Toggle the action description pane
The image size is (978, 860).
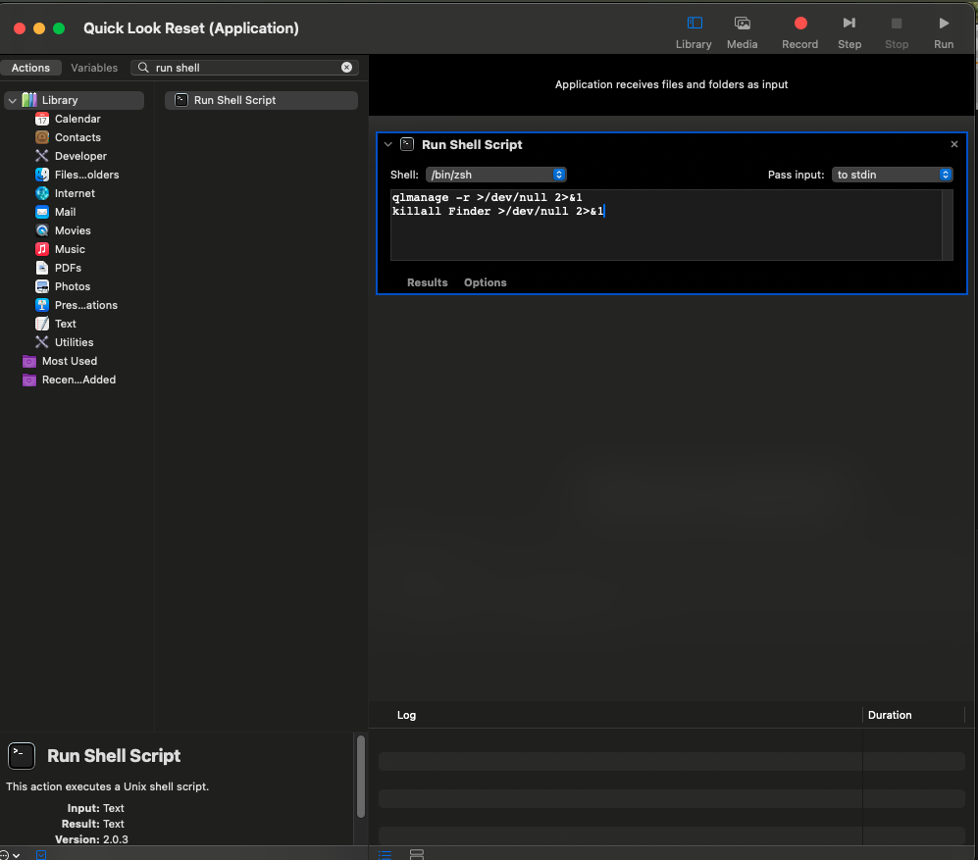click(41, 855)
